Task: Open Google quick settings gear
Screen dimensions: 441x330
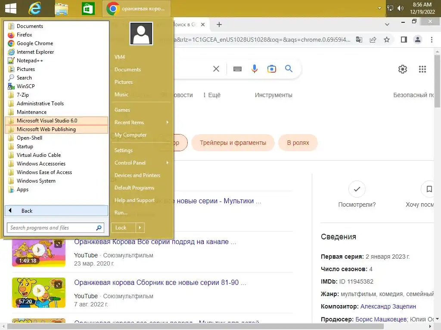Action: pyautogui.click(x=403, y=69)
